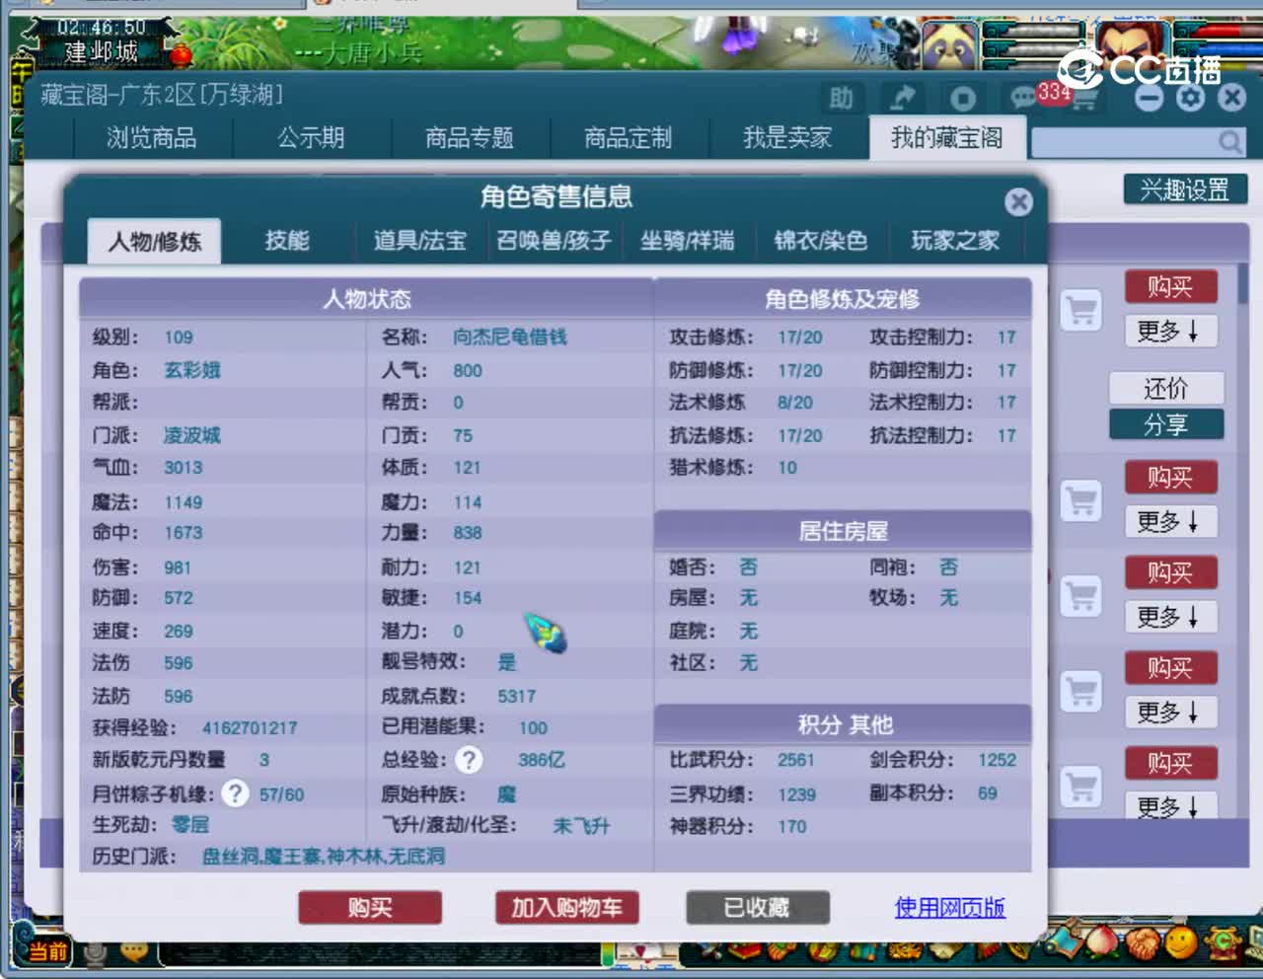Open the 道具/法宝 tab
The height and width of the screenshot is (979, 1263).
(420, 241)
